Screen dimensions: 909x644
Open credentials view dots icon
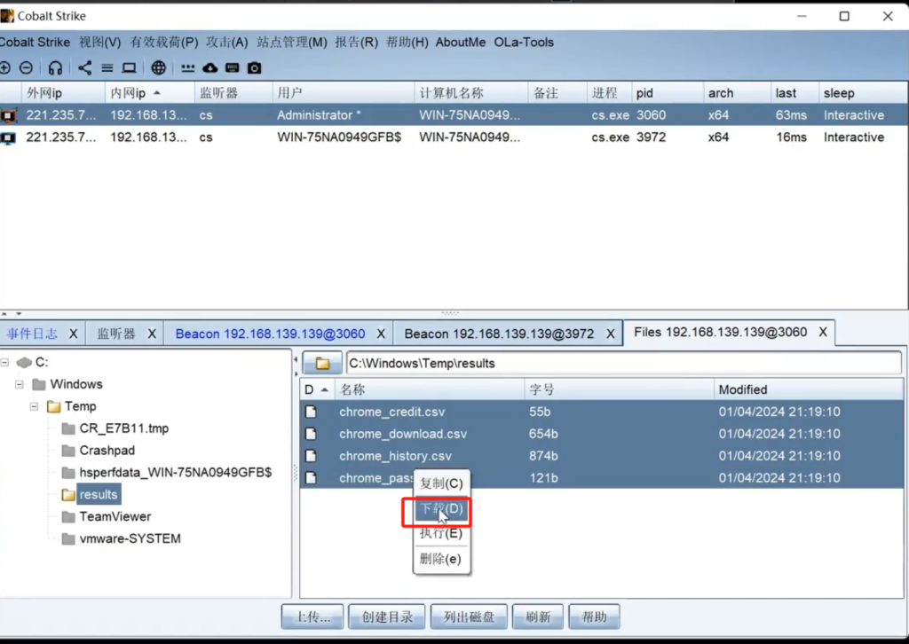click(x=188, y=68)
